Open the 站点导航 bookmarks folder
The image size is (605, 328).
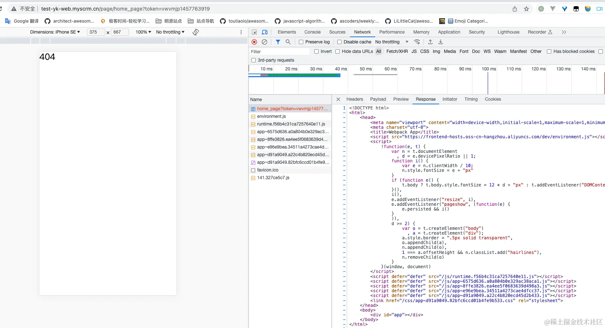[201, 21]
